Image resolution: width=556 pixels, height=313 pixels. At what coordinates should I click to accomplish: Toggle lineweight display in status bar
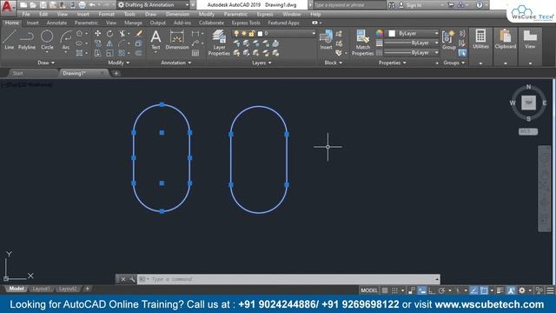click(x=500, y=290)
